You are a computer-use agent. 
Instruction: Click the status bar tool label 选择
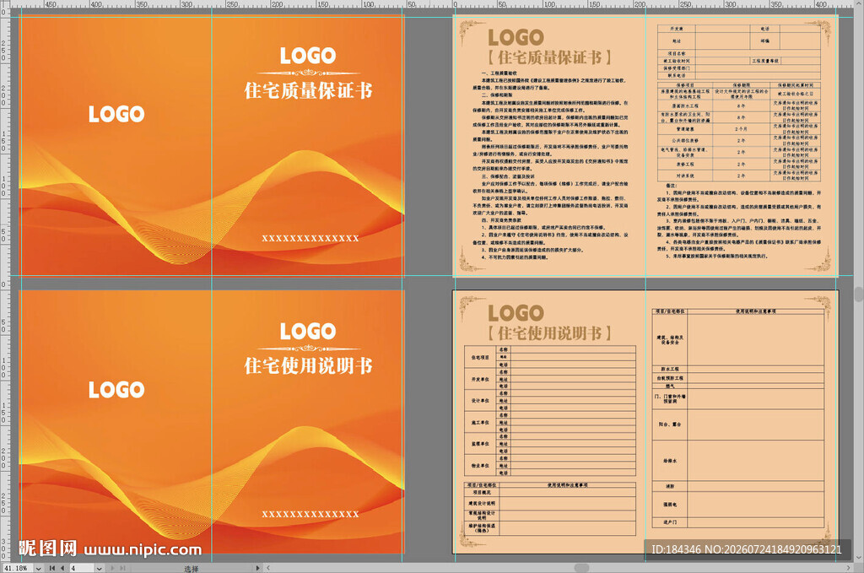pyautogui.click(x=192, y=569)
